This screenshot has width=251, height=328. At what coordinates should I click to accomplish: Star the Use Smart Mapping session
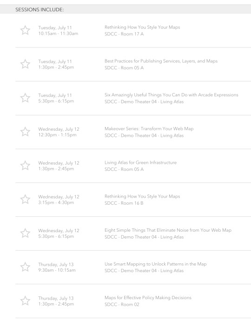point(25,267)
